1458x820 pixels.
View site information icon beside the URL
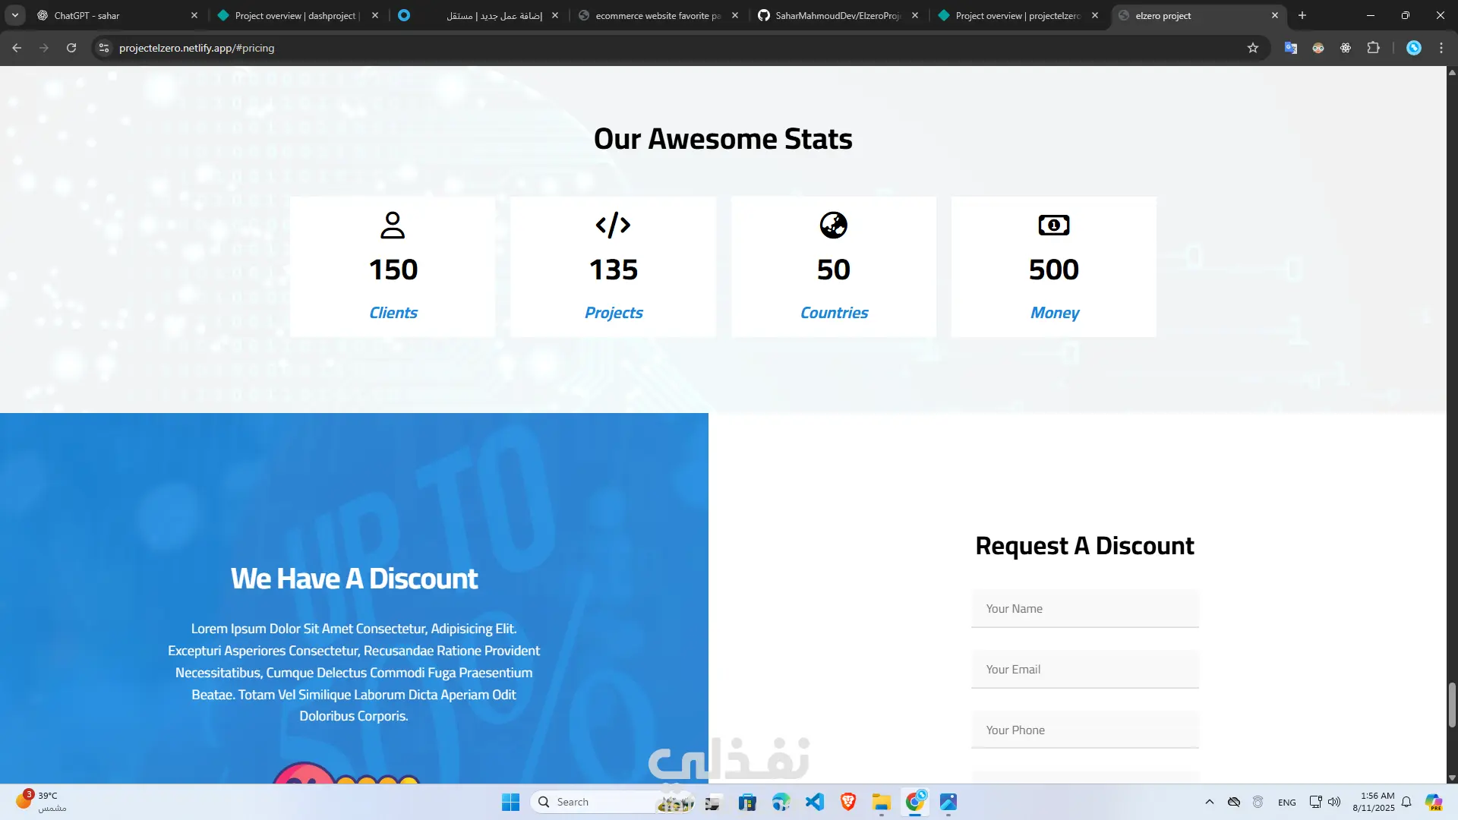click(104, 48)
